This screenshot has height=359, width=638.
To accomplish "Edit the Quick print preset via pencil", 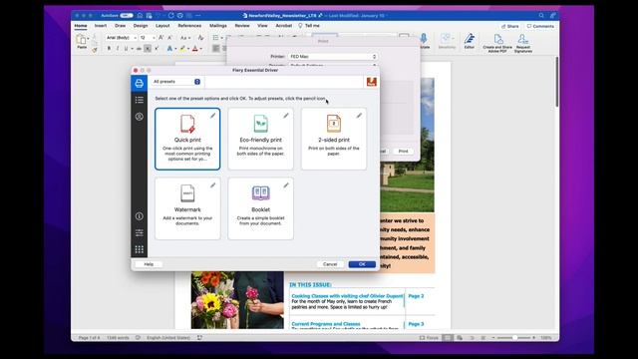I will click(212, 116).
